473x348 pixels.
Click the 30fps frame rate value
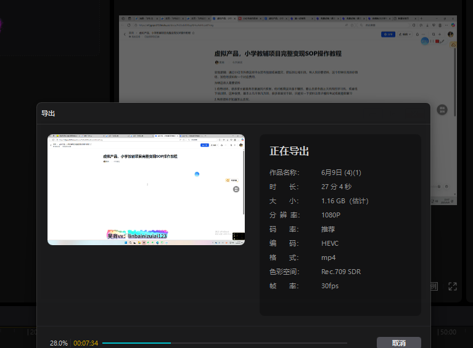pos(330,286)
